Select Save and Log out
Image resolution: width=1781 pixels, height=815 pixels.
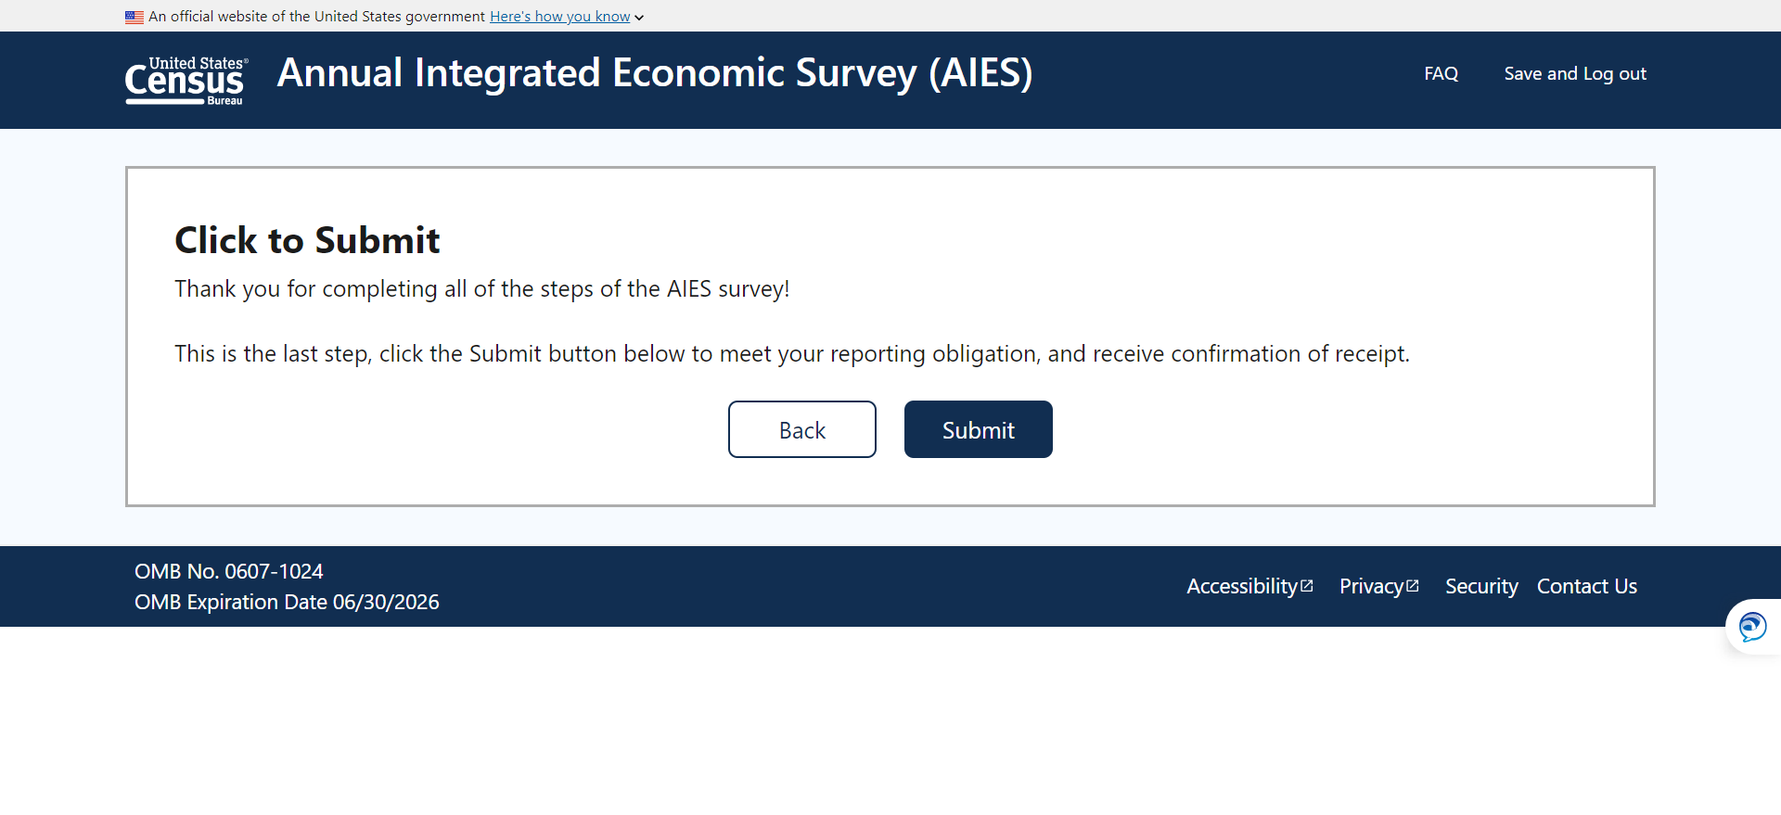1574,74
